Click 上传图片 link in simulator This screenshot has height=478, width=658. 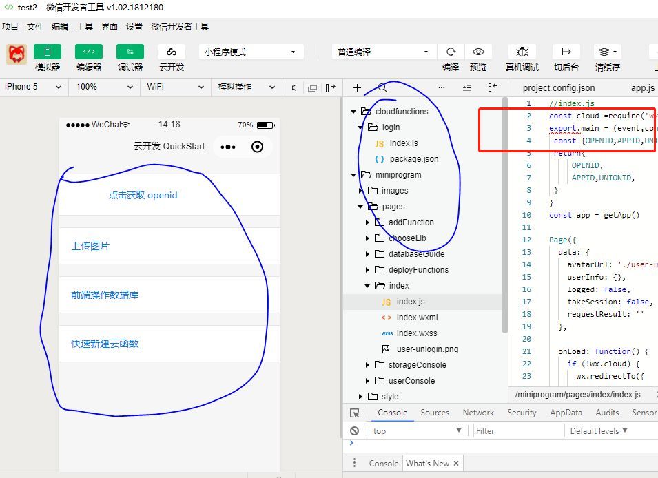(90, 246)
